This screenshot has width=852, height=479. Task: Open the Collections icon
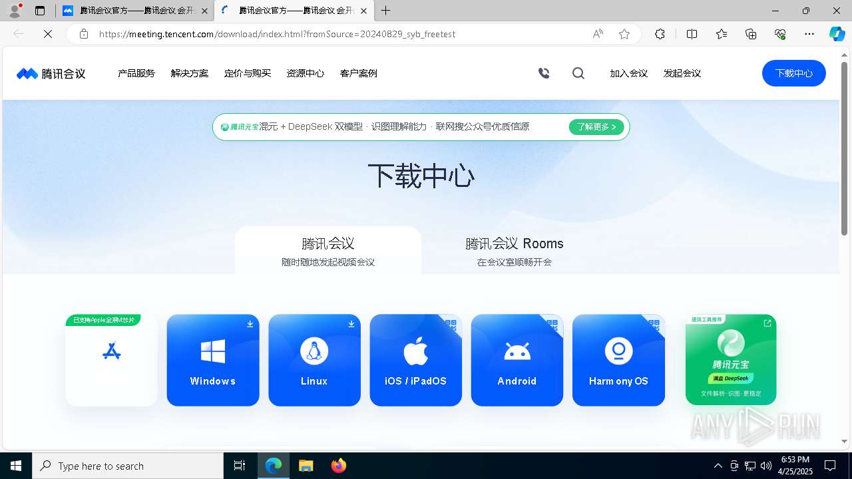pyautogui.click(x=751, y=34)
